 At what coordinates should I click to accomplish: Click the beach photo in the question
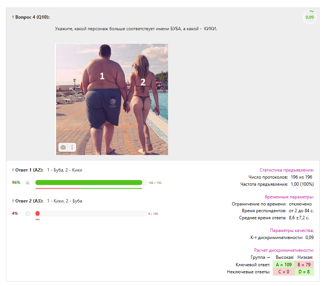pos(112,99)
